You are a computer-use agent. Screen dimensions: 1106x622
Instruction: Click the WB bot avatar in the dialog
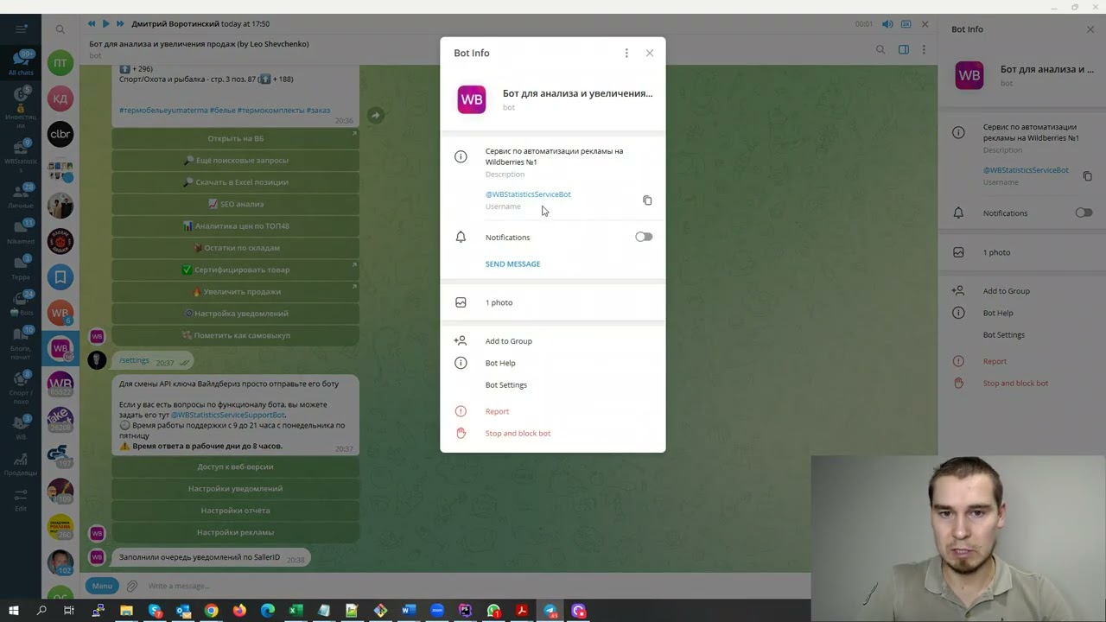point(472,99)
